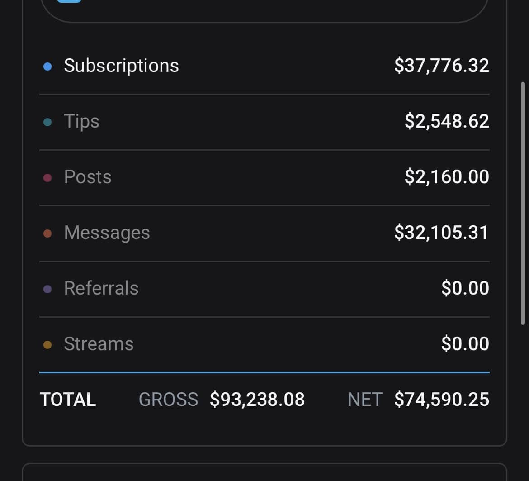Select the GROSS total label
Viewport: 529px width, 481px height.
169,400
